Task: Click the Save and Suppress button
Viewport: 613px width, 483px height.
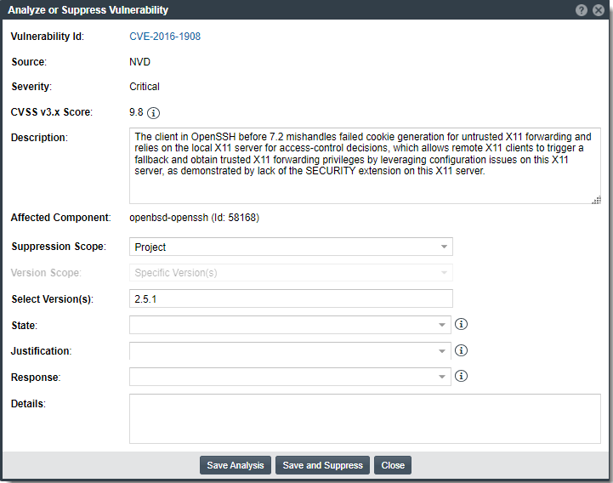Action: click(x=322, y=465)
